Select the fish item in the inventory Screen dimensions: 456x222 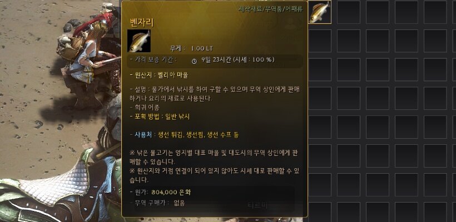320,12
